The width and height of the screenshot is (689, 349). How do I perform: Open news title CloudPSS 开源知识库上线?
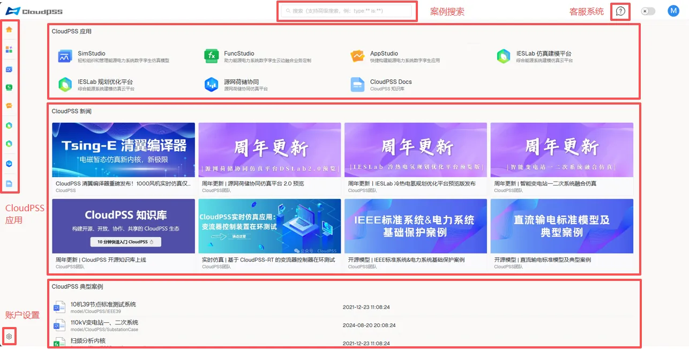coord(101,260)
